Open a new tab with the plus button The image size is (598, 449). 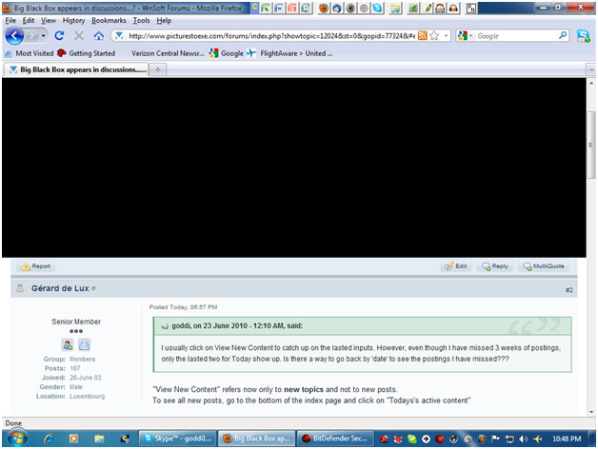[x=158, y=70]
